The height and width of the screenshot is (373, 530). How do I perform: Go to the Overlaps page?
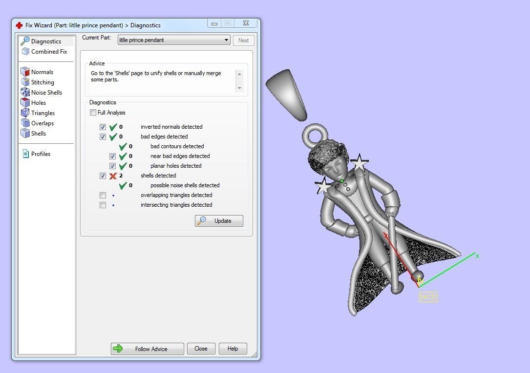pos(42,123)
